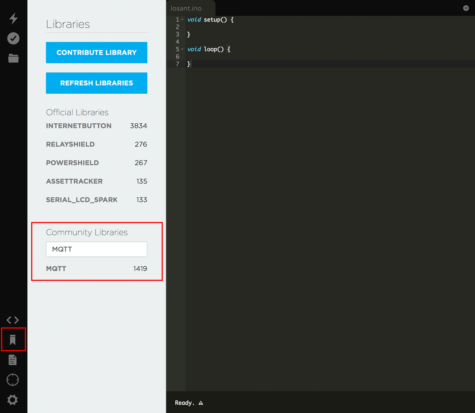Screen dimensions: 475x413
Task: Open the Devices crosshair target icon
Action: (13, 380)
